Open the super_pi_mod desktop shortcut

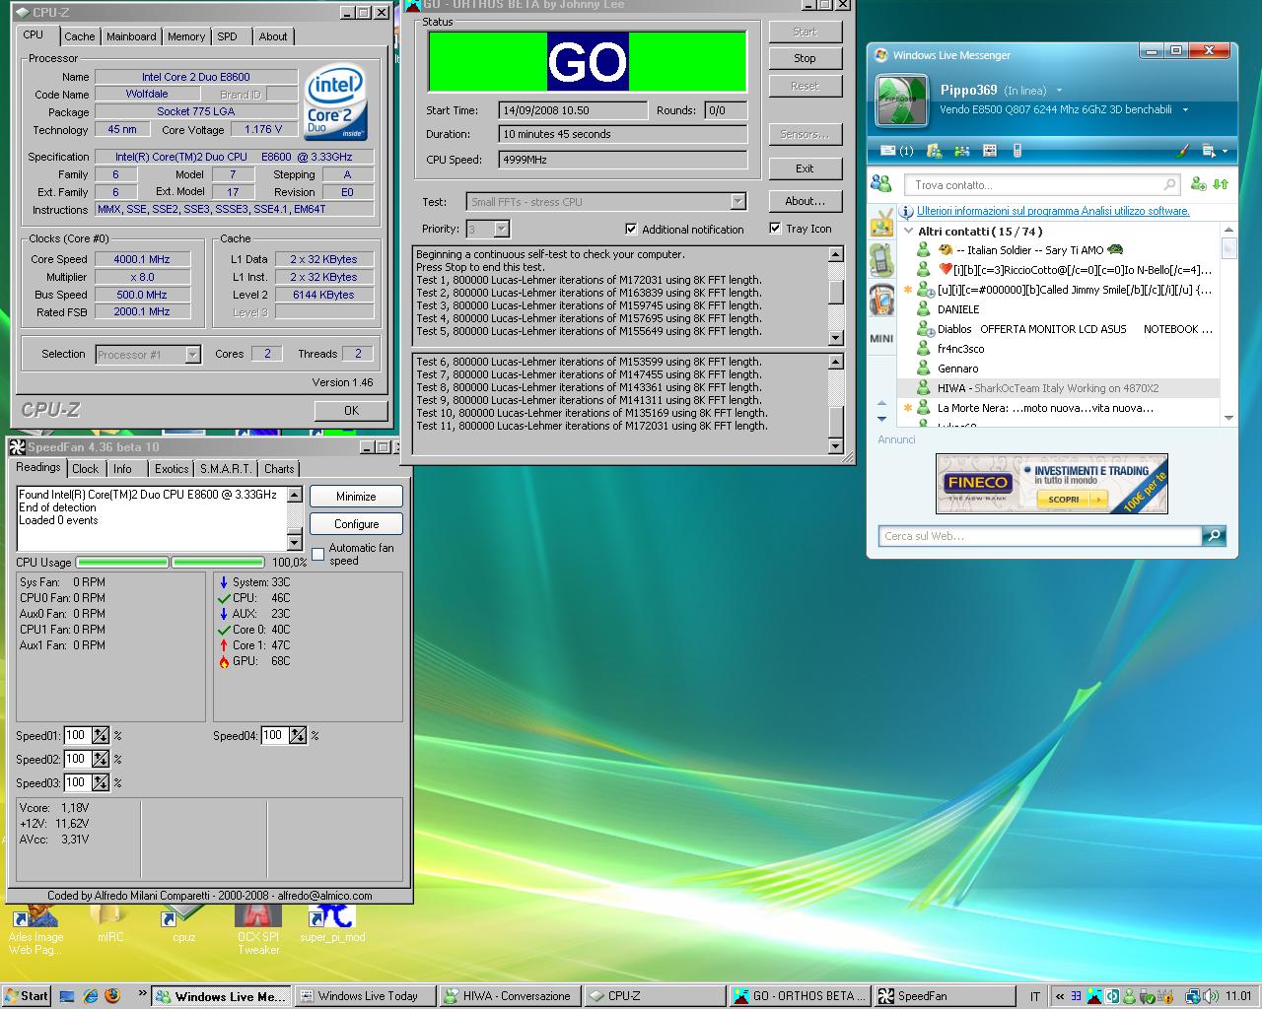332,924
